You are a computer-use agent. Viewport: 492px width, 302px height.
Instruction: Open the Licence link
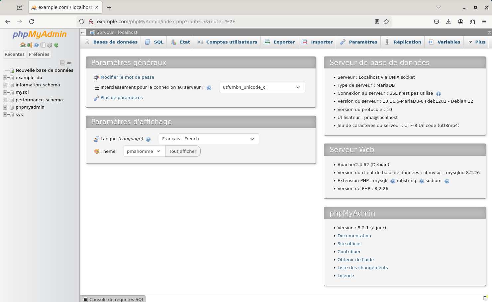(345, 275)
